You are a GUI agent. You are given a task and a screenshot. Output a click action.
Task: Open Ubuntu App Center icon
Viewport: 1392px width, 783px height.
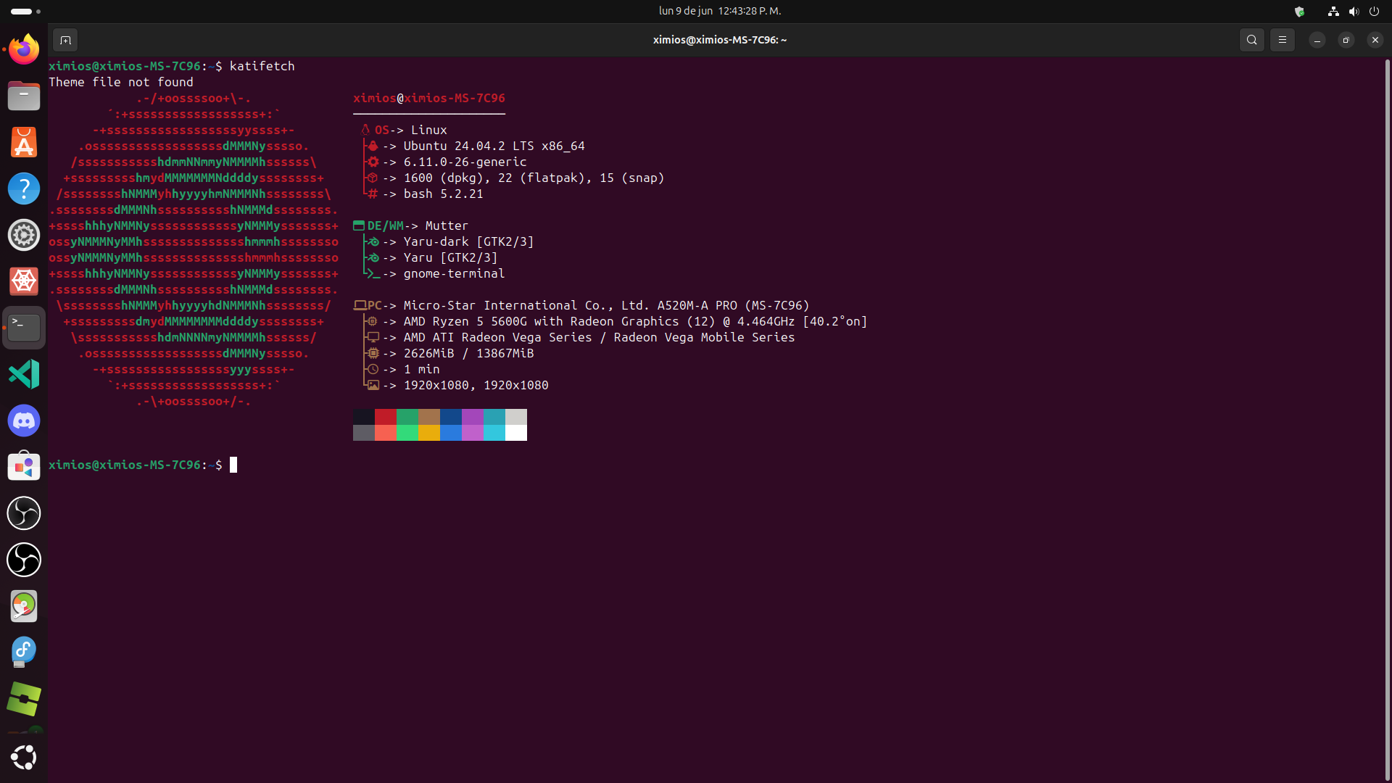(24, 142)
